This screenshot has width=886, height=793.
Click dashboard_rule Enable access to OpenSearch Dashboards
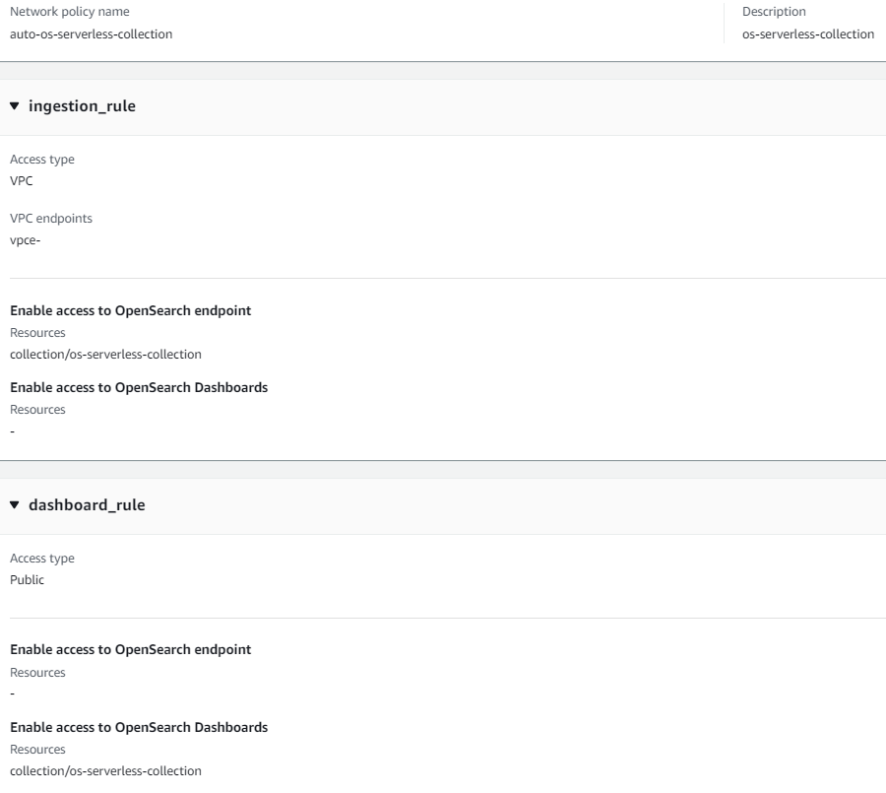point(139,727)
